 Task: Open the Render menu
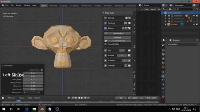(x=19, y=5)
